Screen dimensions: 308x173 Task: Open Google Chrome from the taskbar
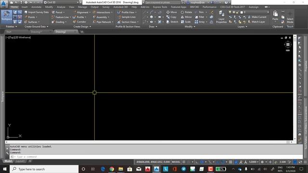click(112, 169)
